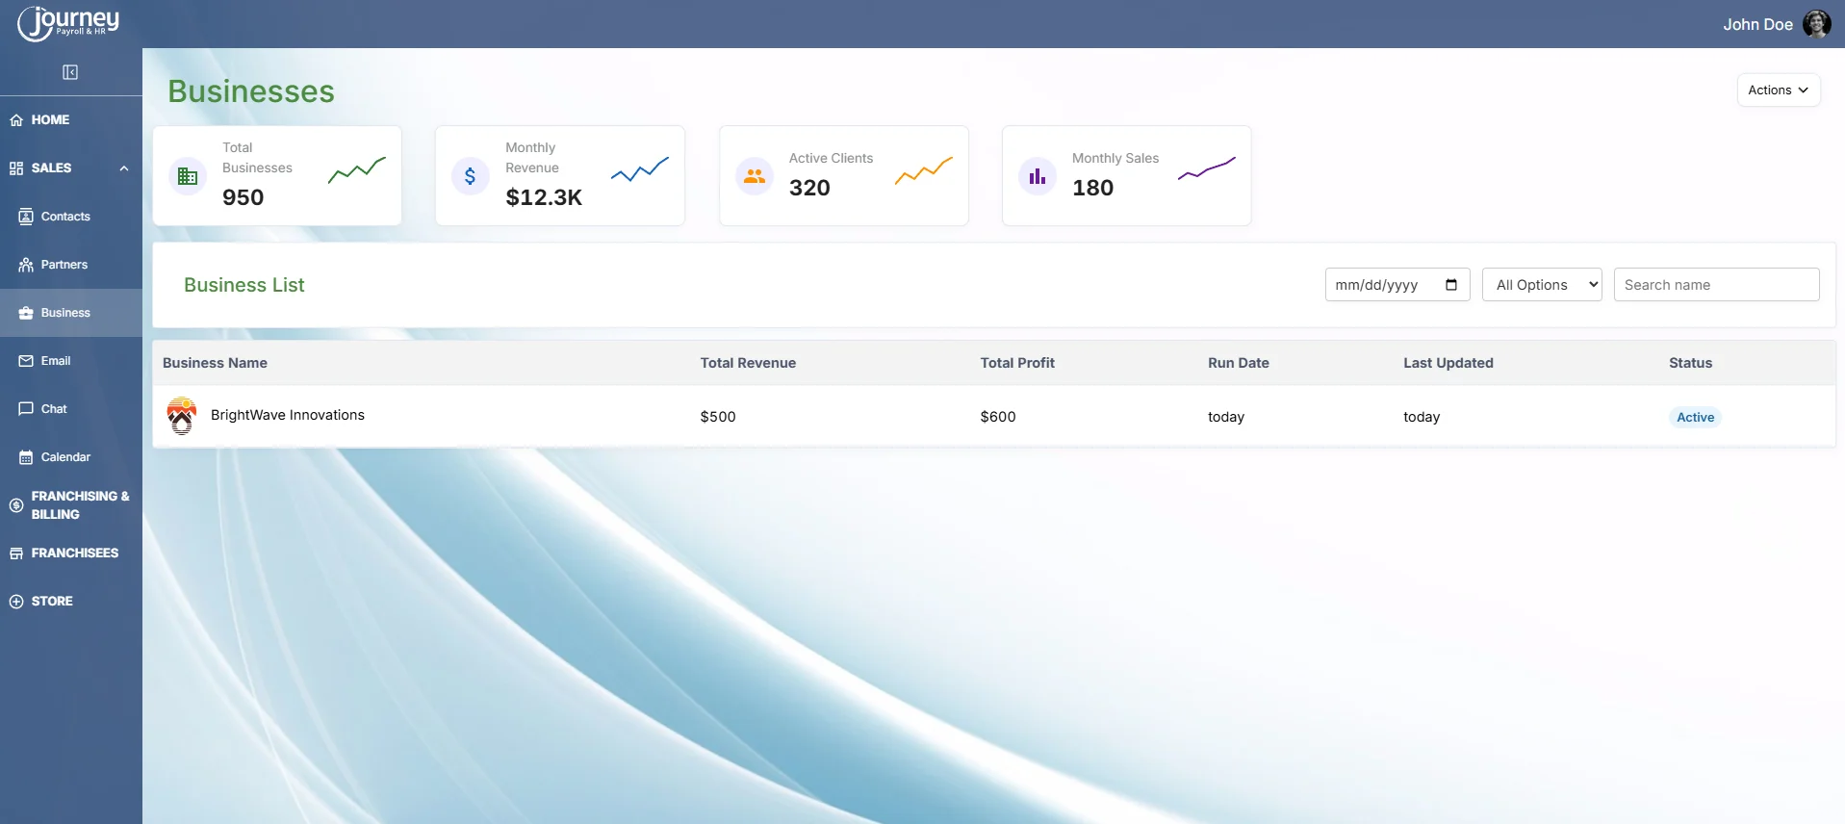Screen dimensions: 1845x824
Task: Collapse the SALES sidebar section
Action: pyautogui.click(x=123, y=168)
